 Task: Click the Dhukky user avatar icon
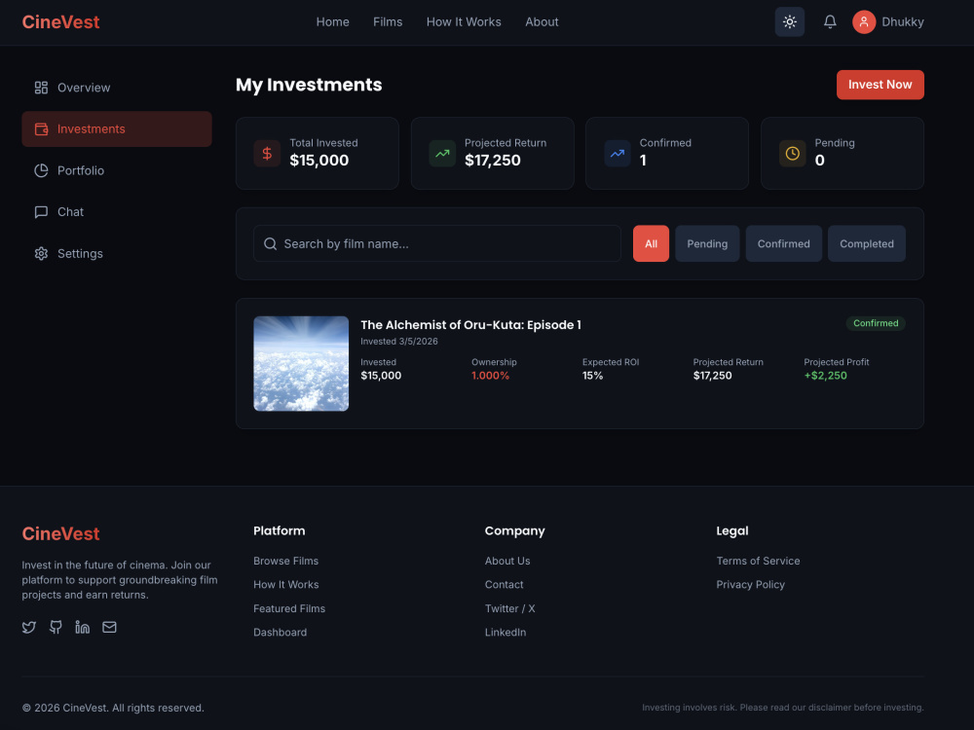pos(863,21)
